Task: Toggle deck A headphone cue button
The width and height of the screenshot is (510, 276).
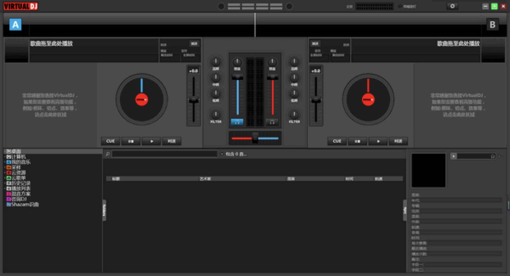Action: click(237, 122)
